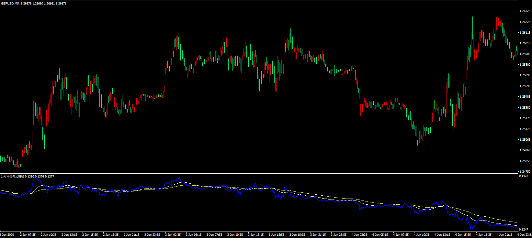Click the 1.25800 price axis label
The image size is (532, 238).
525,65
